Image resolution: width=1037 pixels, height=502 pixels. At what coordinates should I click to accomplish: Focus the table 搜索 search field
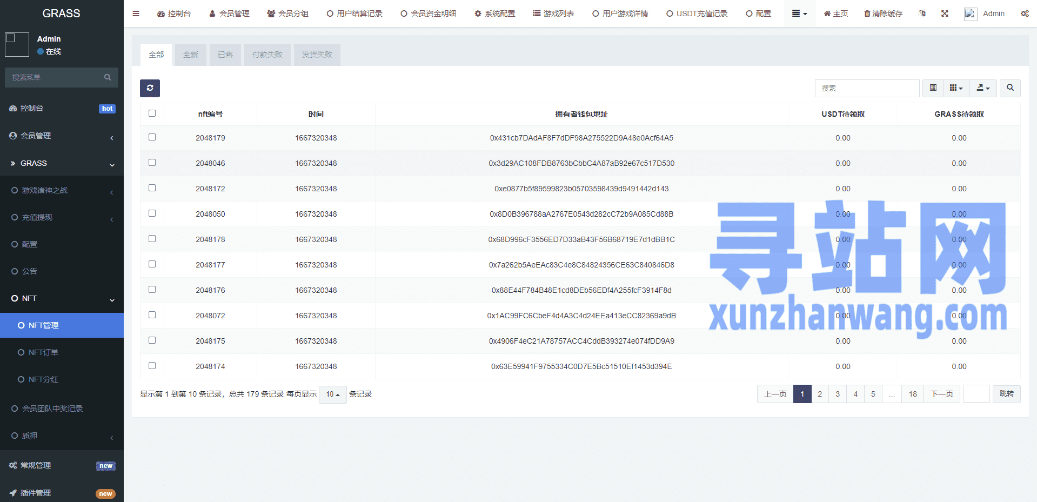pyautogui.click(x=867, y=88)
